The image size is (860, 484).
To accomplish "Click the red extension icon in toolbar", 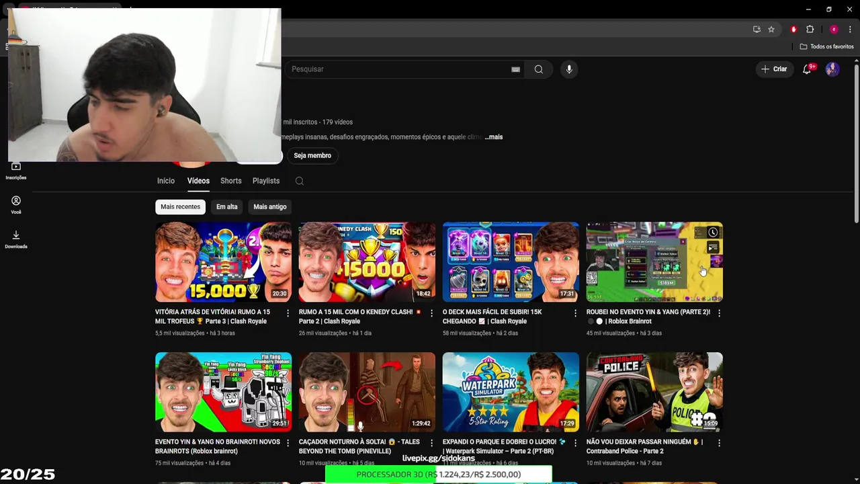I will (793, 29).
